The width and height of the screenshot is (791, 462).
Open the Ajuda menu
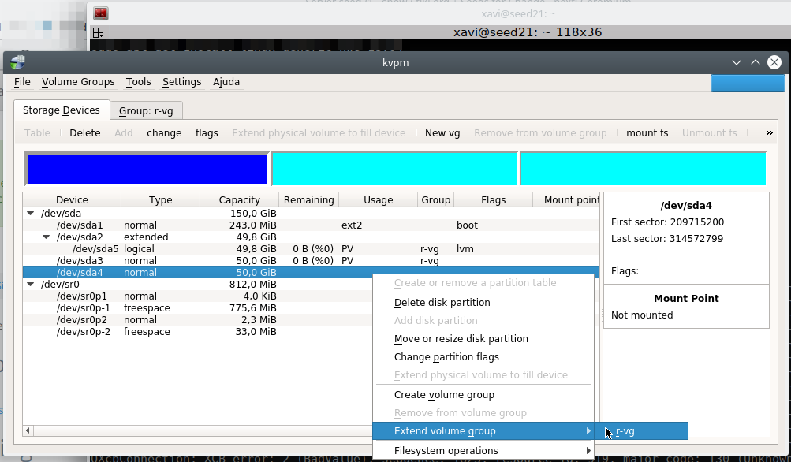[x=226, y=81]
